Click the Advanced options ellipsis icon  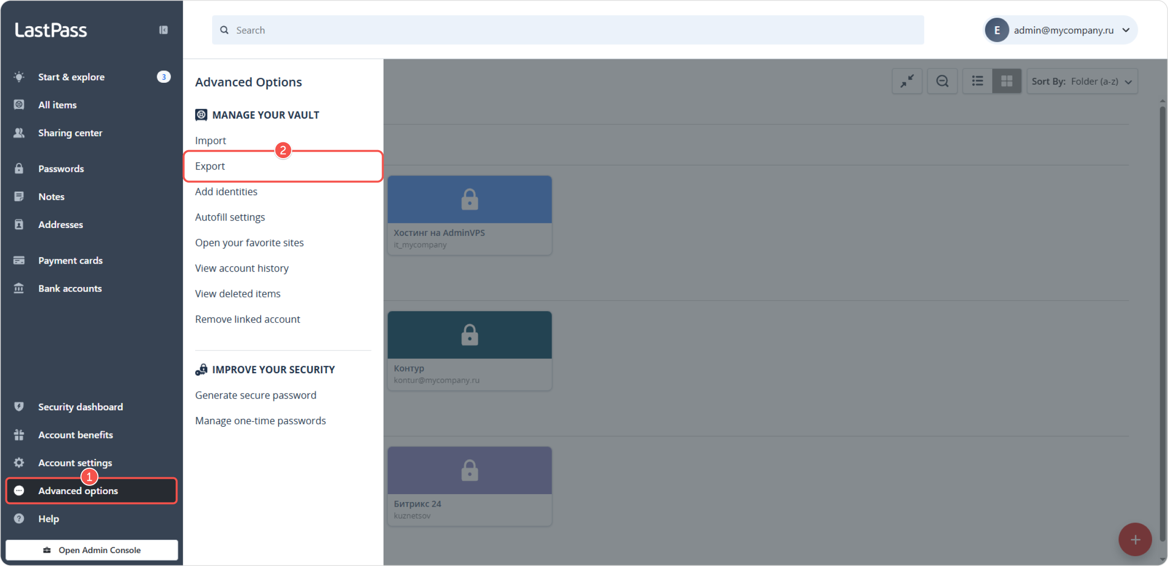coord(19,491)
